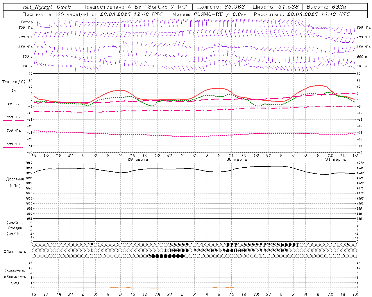This screenshot has height=297, width=372.
Task: Click the 30 марта date label
Action: 237,160
